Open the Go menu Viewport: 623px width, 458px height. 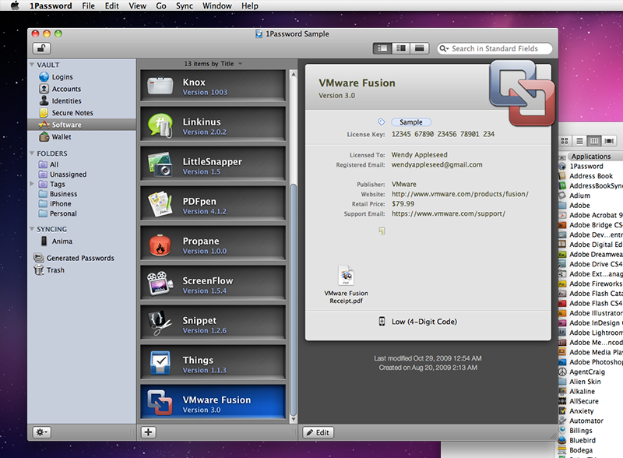click(161, 5)
